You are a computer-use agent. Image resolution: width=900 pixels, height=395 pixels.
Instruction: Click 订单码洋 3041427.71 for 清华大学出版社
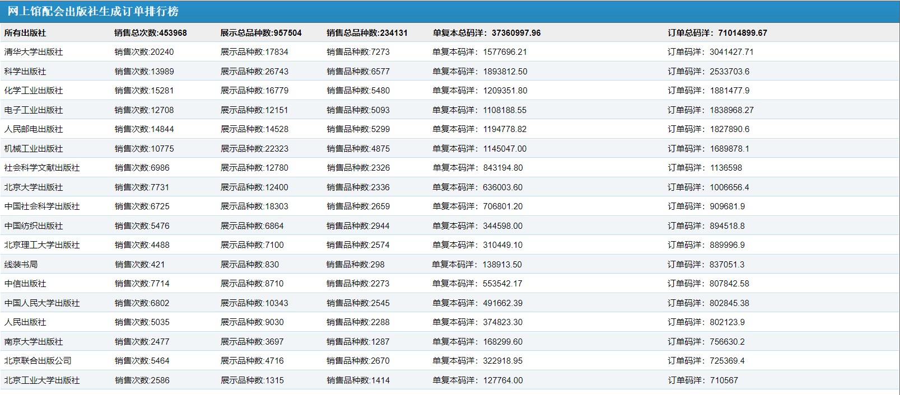coord(710,52)
